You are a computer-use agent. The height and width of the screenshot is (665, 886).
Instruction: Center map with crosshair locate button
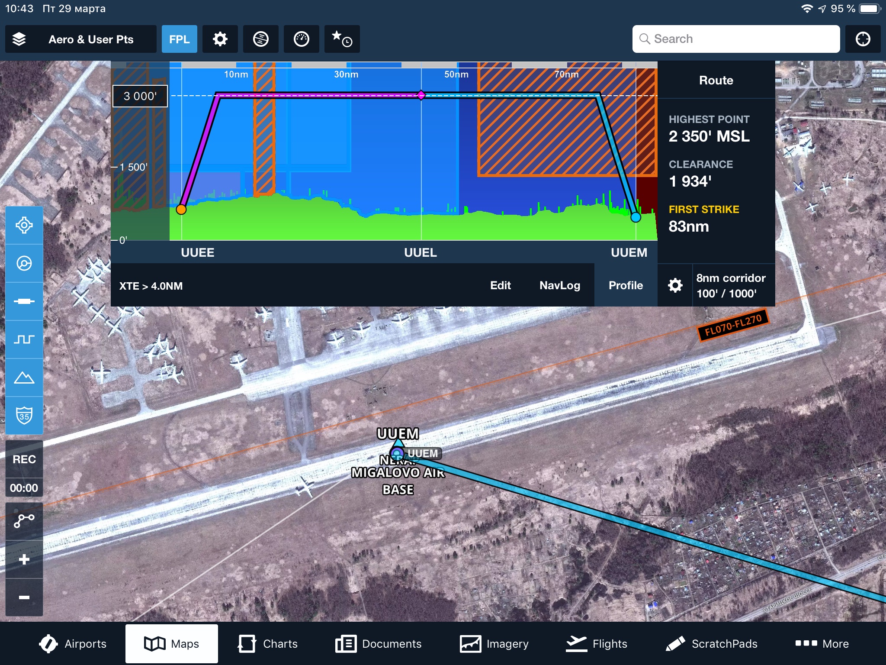(863, 39)
